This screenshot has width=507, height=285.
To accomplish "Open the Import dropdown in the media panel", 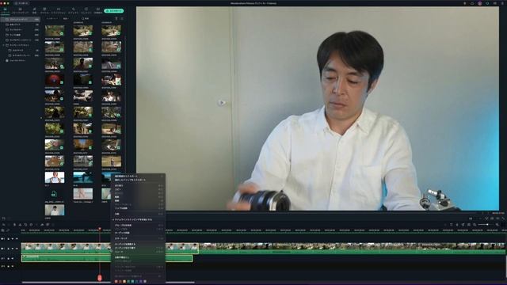I will (51, 19).
